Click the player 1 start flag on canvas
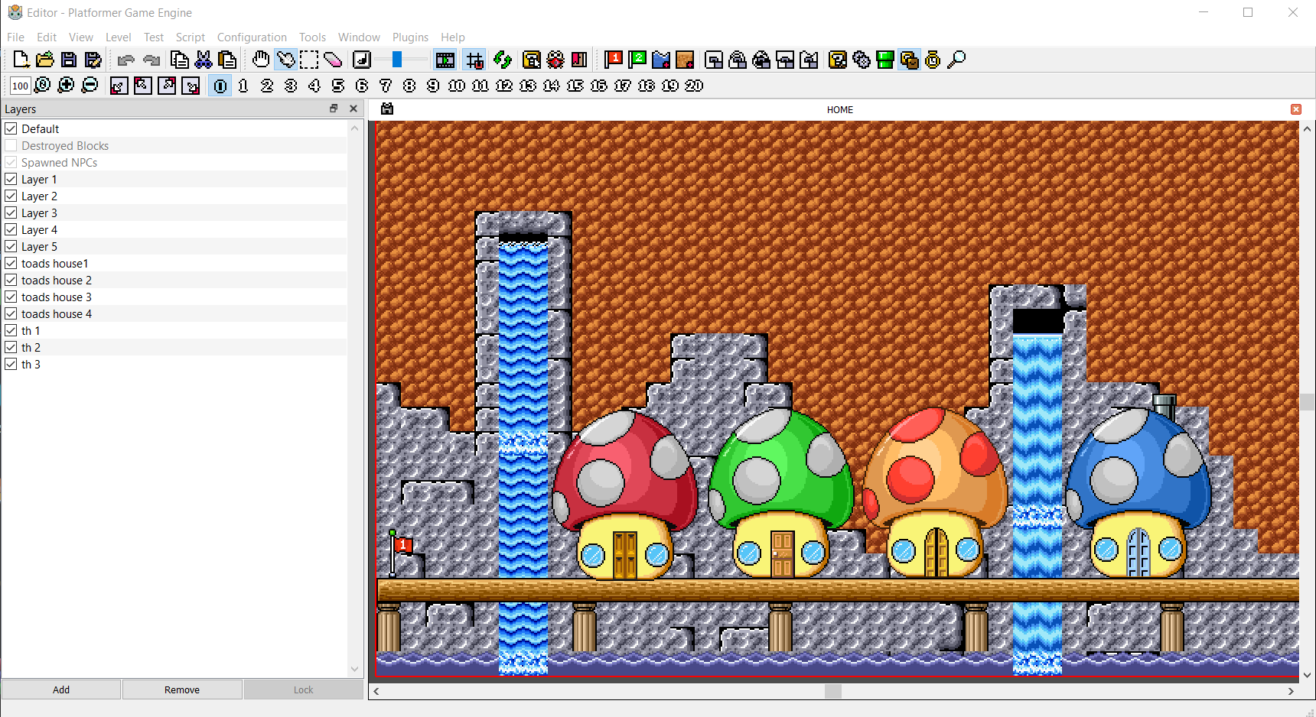 pos(400,552)
